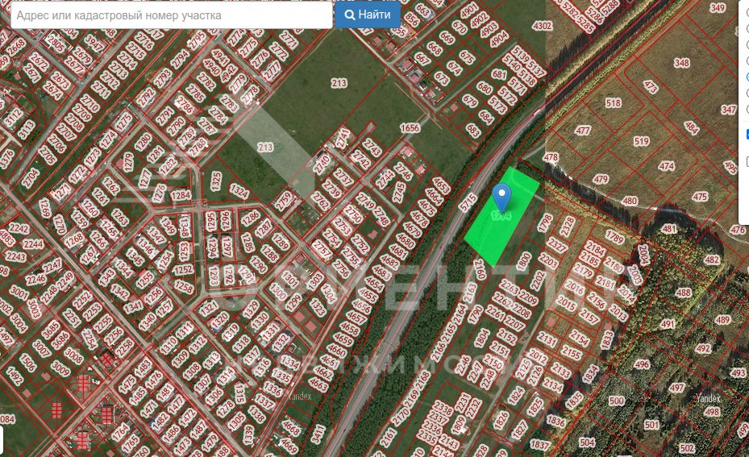
Task: Select parcel number 497
Action: pos(677,387)
